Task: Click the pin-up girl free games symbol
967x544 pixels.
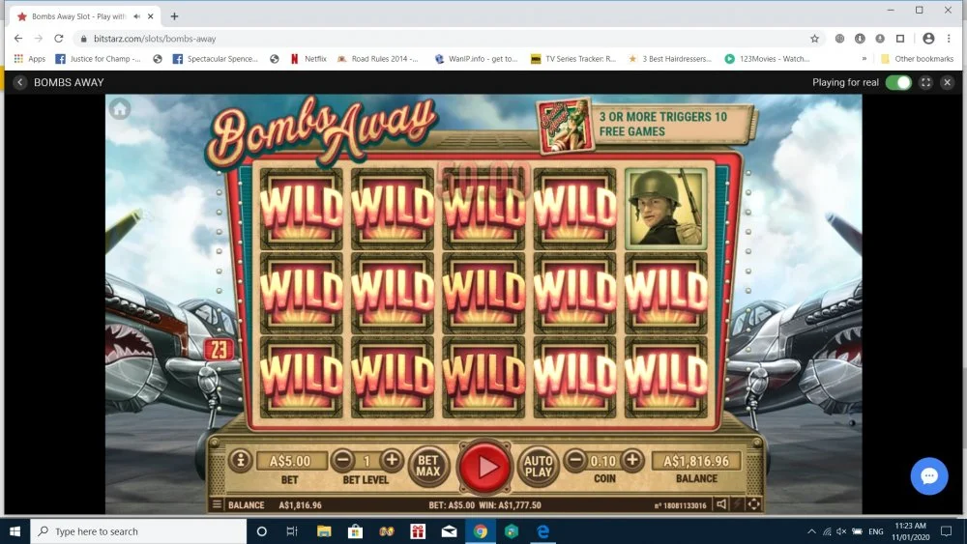Action: click(x=565, y=127)
